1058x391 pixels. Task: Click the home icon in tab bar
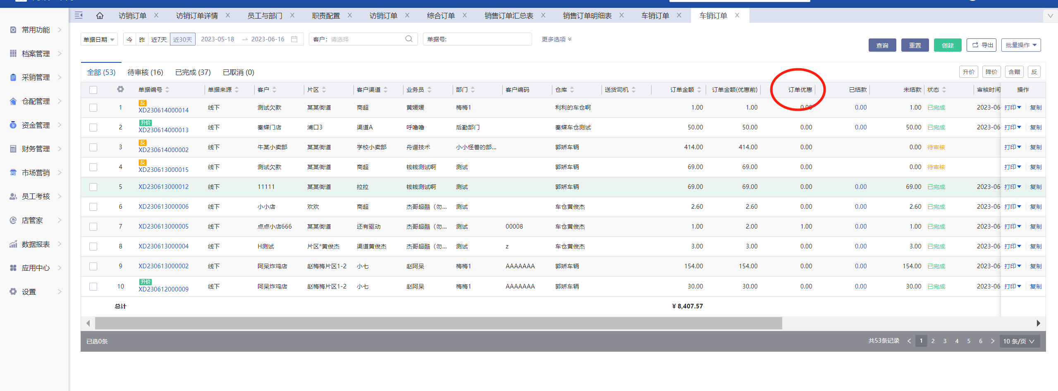pos(100,16)
